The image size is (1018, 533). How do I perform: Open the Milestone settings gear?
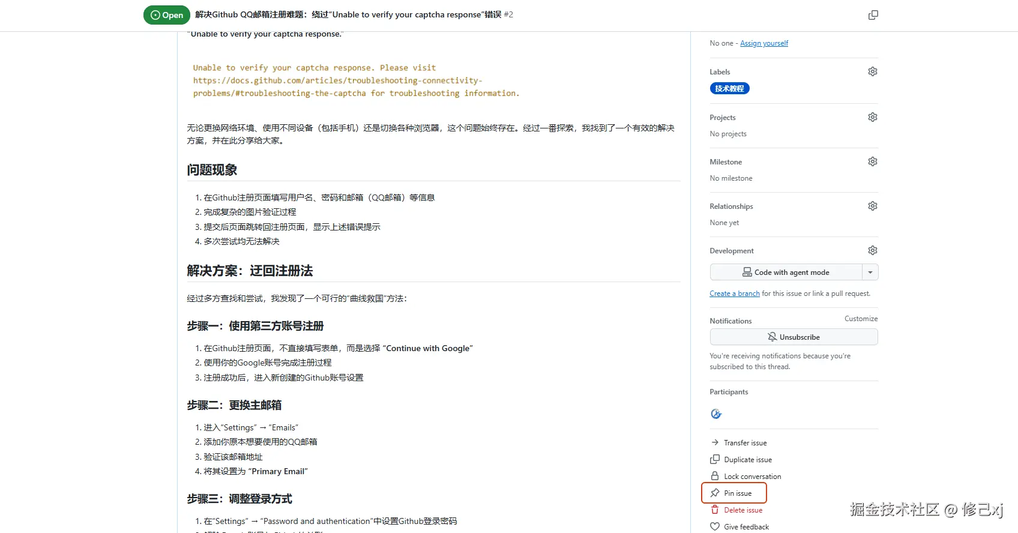point(873,161)
